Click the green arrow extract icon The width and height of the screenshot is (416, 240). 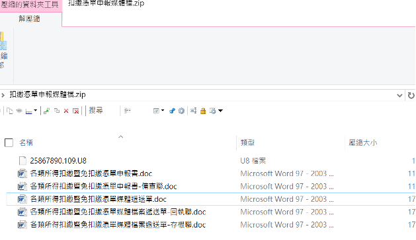(x=47, y=111)
